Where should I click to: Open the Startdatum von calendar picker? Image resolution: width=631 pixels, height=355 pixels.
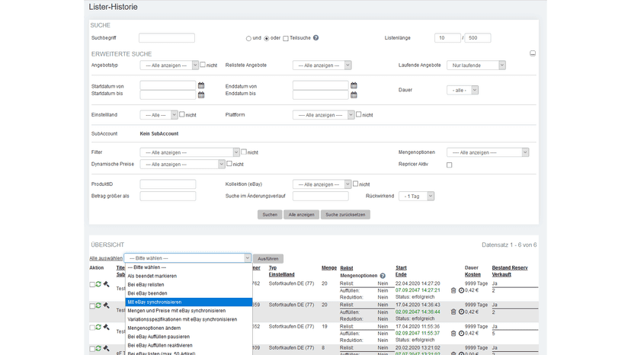pyautogui.click(x=201, y=85)
